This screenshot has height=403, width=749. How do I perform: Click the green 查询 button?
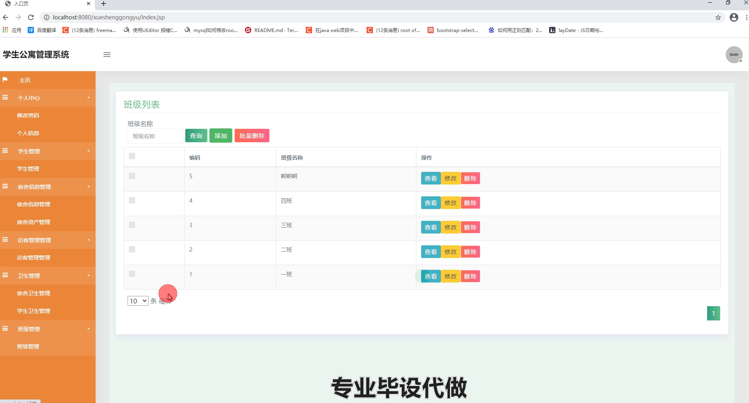point(196,136)
